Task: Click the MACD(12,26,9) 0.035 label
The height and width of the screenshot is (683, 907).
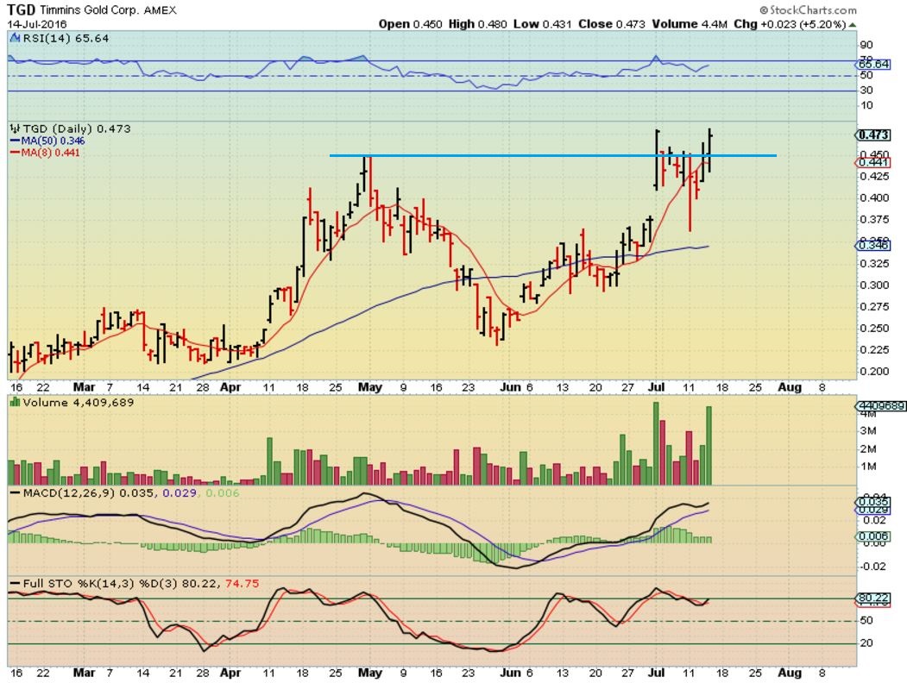Action: tap(82, 493)
